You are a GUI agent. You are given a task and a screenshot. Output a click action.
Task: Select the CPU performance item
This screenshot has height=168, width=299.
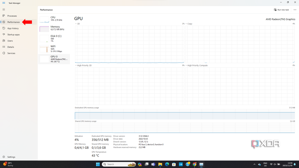(x=54, y=19)
